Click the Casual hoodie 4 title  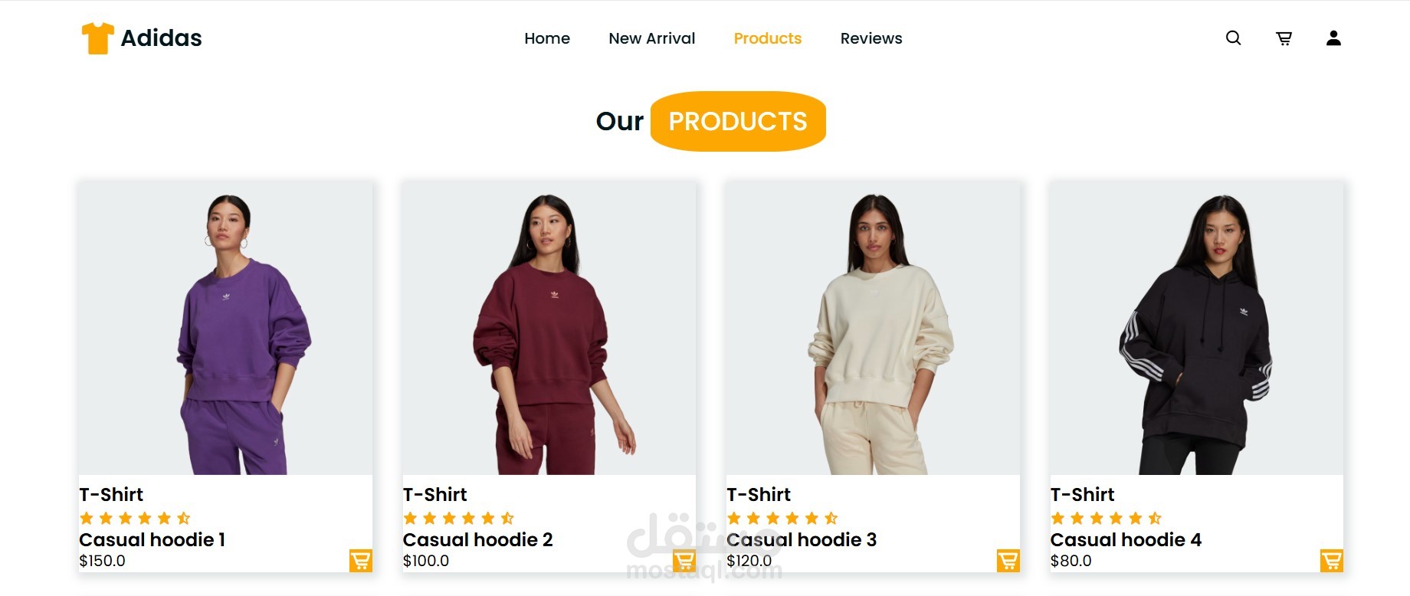coord(1126,540)
